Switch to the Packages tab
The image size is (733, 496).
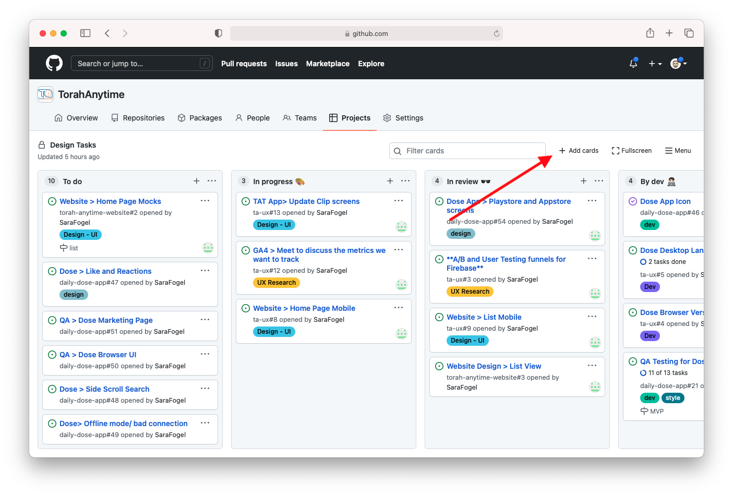point(200,118)
